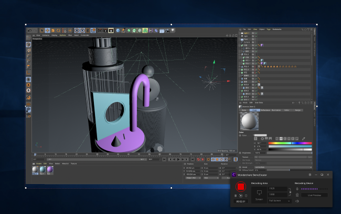Adjust the value grayscale slider
The image size is (341, 214).
point(290,149)
